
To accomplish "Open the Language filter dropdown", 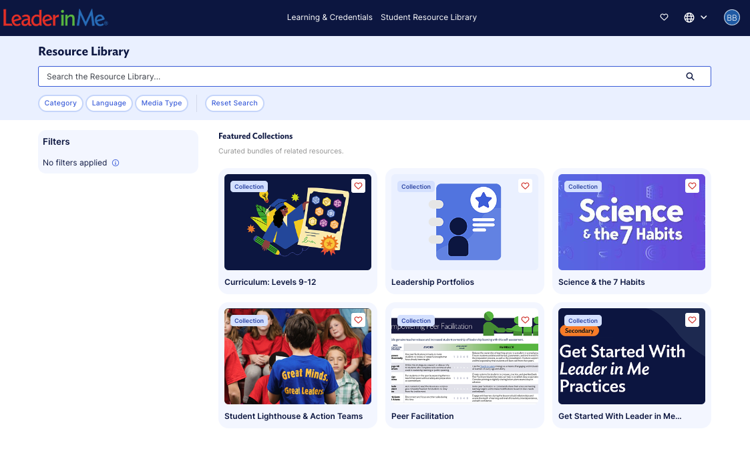I will point(109,103).
